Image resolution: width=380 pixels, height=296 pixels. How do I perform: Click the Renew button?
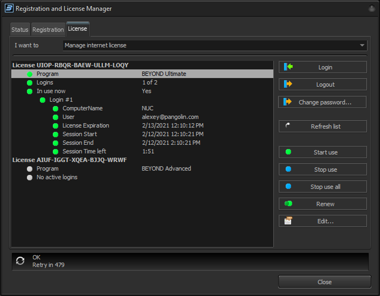(323, 204)
